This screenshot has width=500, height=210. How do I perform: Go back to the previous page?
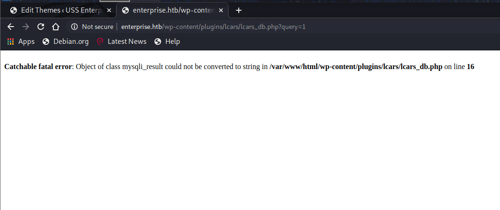pyautogui.click(x=10, y=27)
